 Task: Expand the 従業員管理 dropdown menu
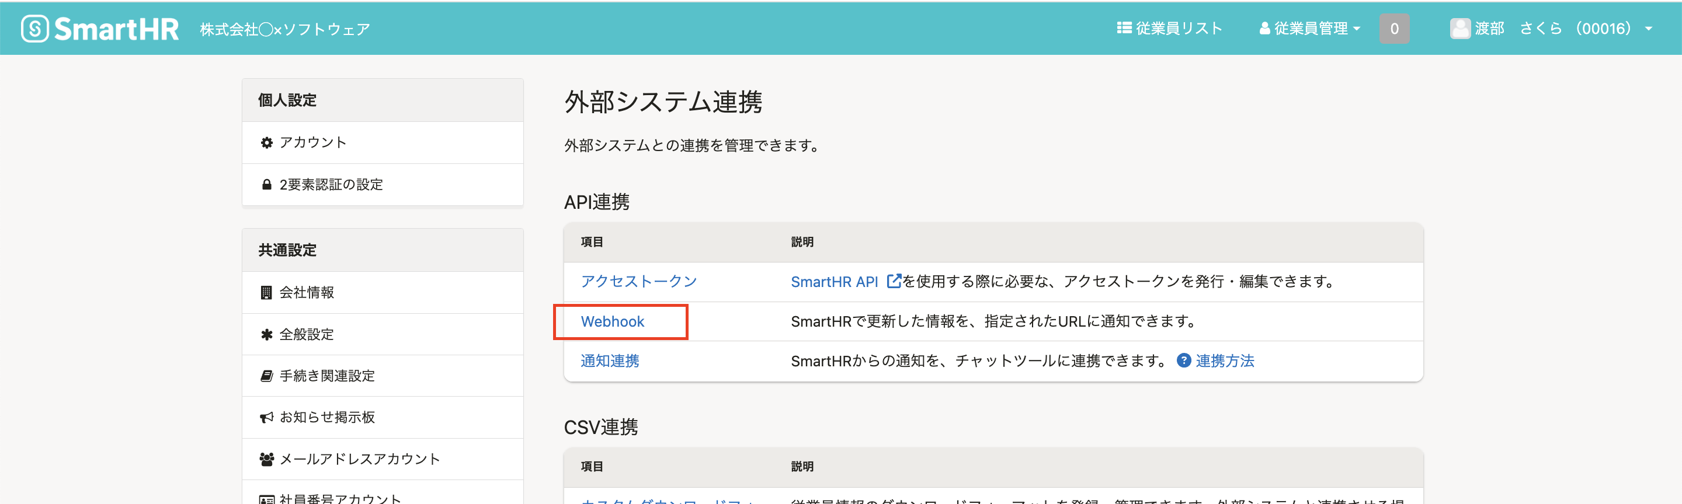point(1310,29)
